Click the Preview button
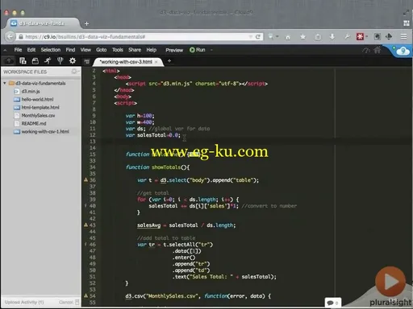The width and height of the screenshot is (413, 309). (x=174, y=50)
